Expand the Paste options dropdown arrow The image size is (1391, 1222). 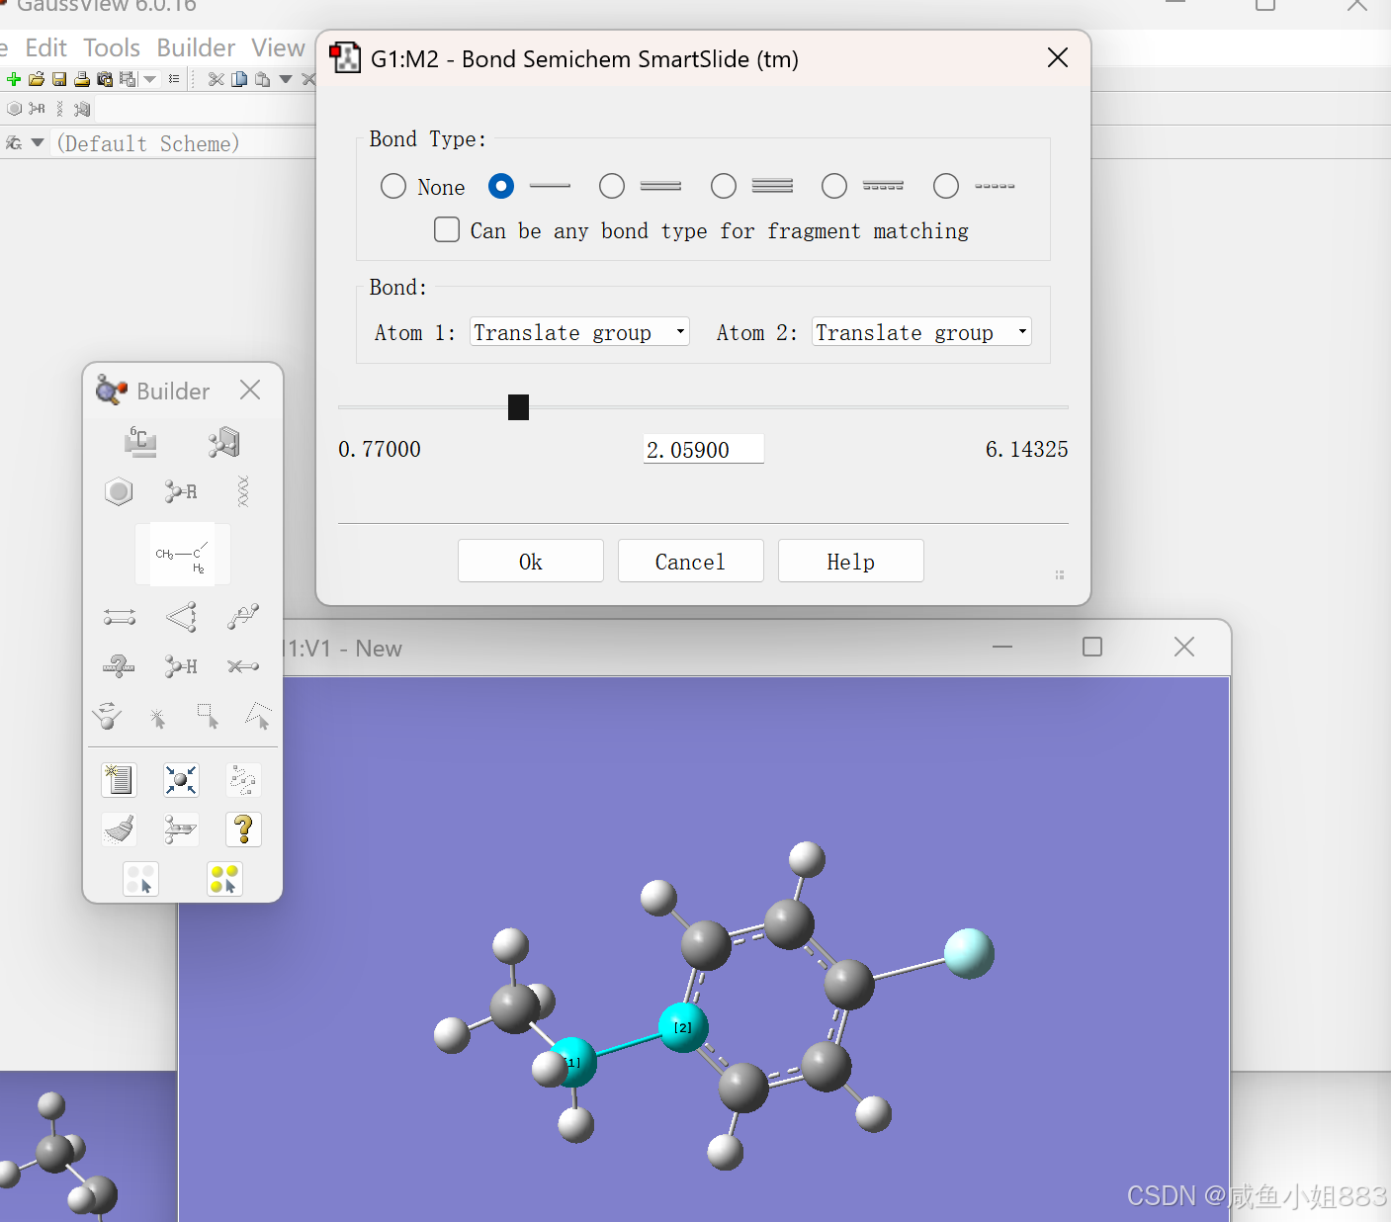[x=286, y=79]
